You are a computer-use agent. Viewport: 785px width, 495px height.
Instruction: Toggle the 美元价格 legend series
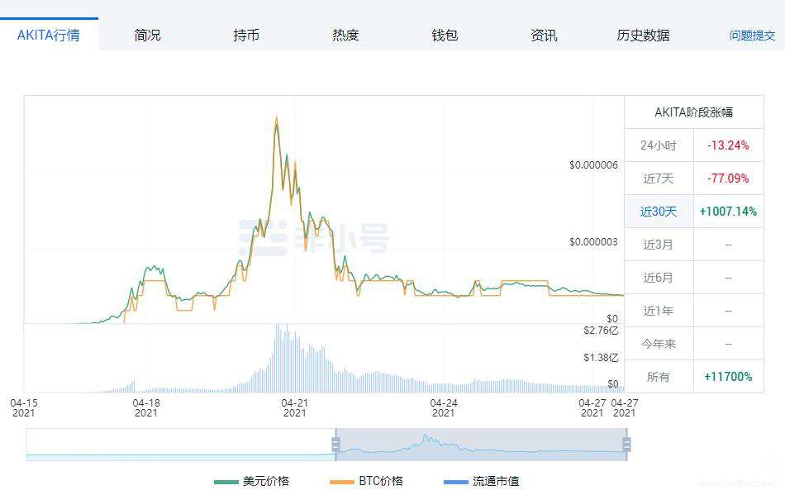pos(252,481)
